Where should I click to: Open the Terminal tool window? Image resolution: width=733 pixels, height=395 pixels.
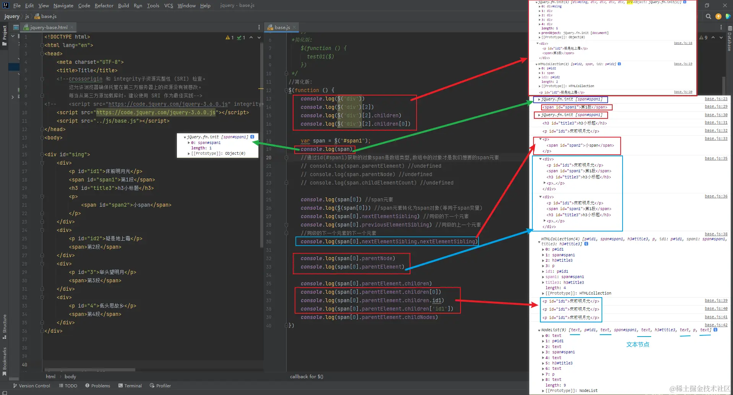point(130,386)
